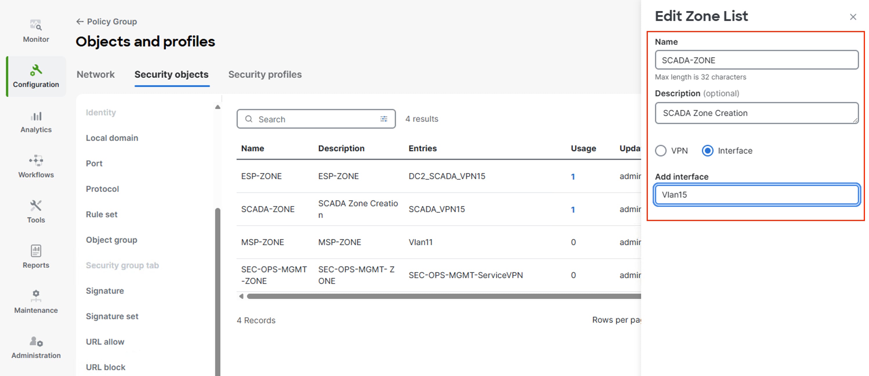Open the Workflows icon

click(36, 160)
